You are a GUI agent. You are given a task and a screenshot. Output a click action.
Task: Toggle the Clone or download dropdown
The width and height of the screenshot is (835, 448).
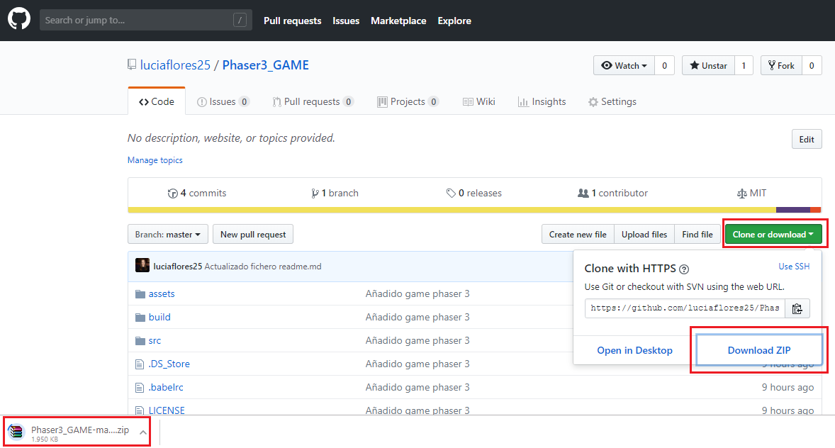(773, 235)
